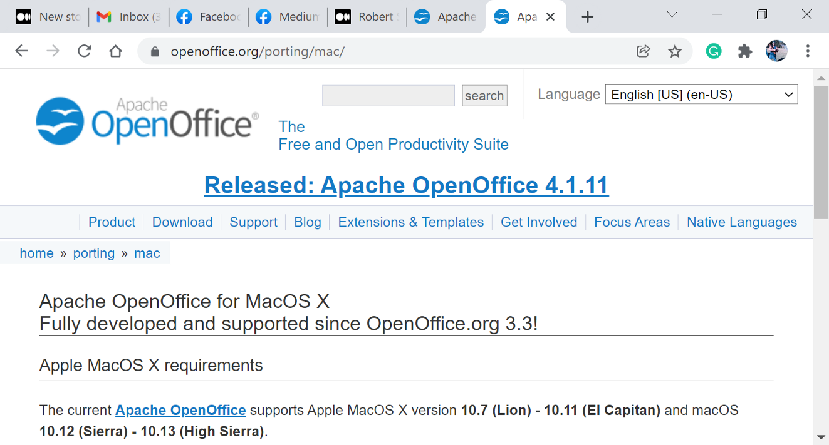829x445 pixels.
Task: Click the mac breadcrumb link
Action: [x=147, y=253]
